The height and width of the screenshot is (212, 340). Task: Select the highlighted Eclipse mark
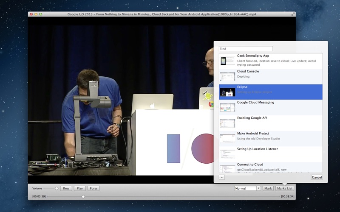[x=271, y=92]
